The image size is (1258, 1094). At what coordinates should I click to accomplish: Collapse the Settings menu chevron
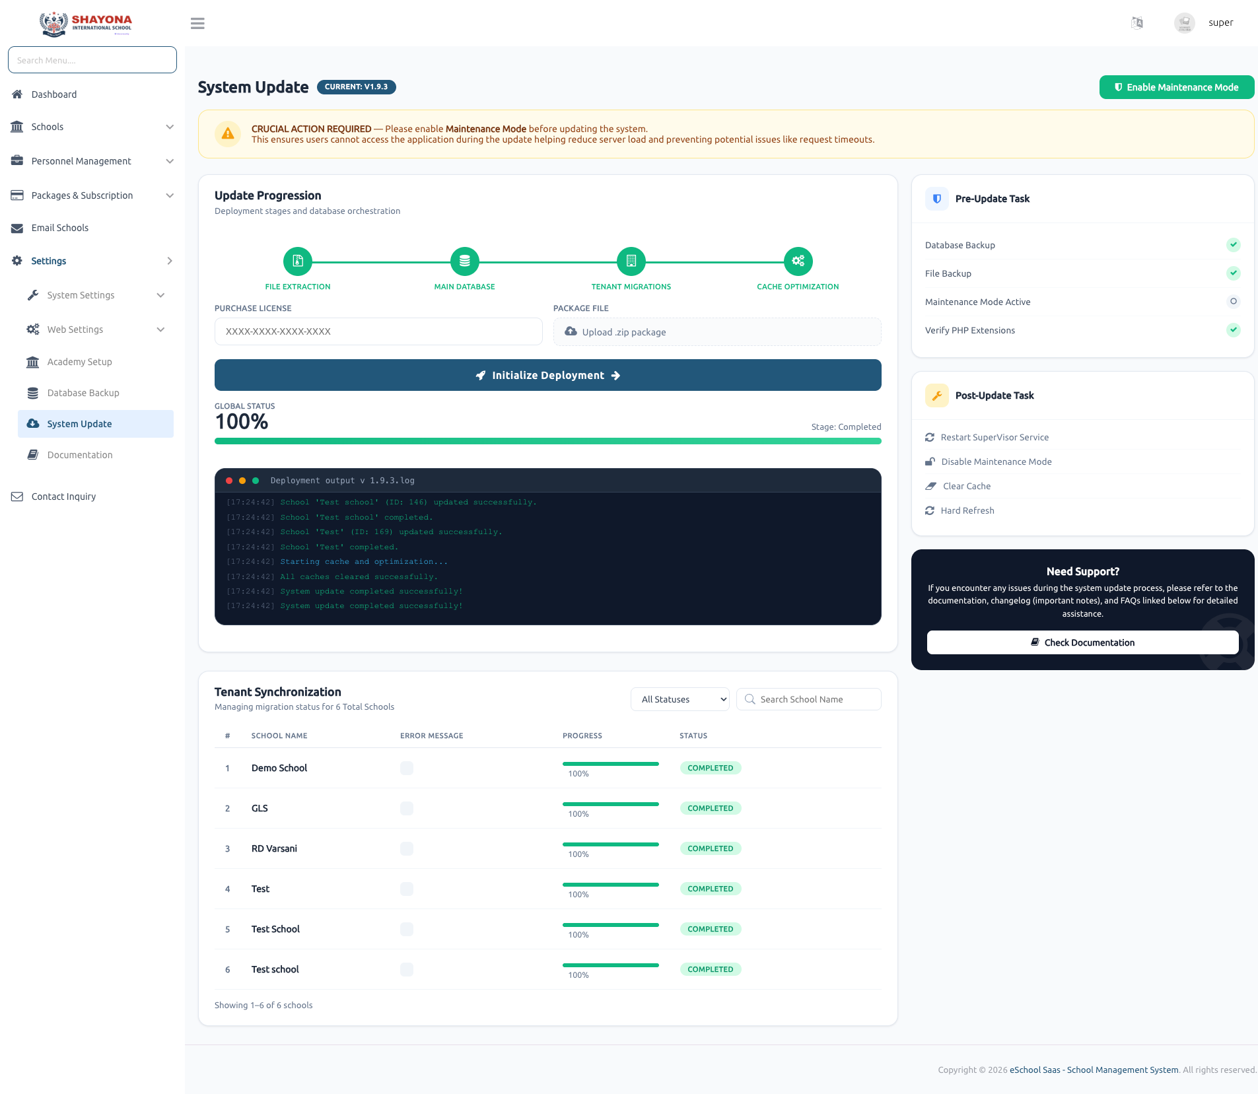(170, 261)
